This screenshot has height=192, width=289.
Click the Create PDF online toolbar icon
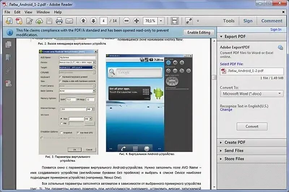click(x=19, y=21)
